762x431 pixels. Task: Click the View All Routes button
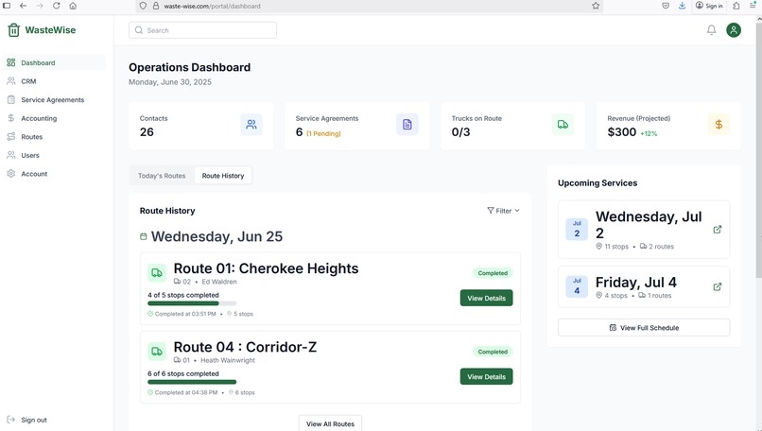[x=330, y=423]
